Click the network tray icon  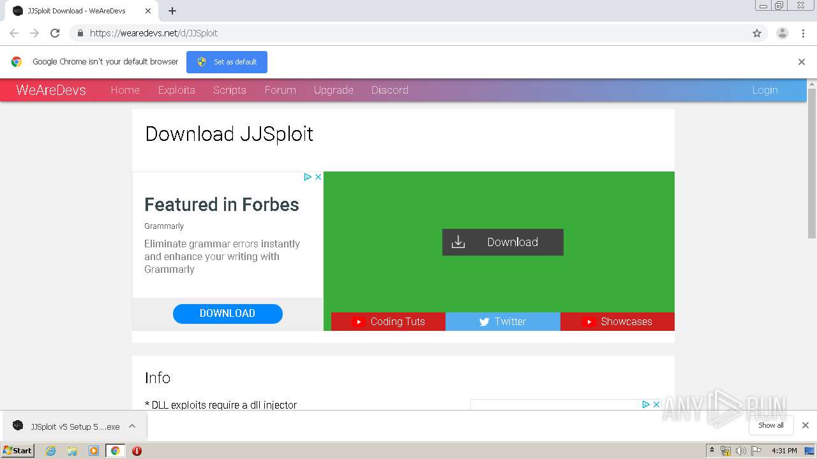click(726, 451)
